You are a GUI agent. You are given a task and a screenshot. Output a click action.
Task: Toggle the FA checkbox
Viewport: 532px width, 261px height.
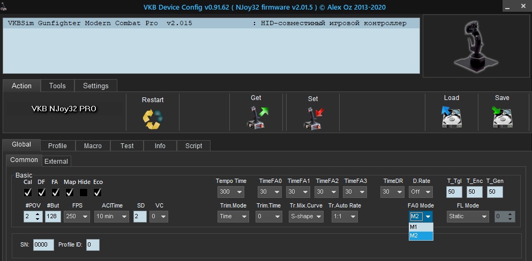[x=56, y=193]
